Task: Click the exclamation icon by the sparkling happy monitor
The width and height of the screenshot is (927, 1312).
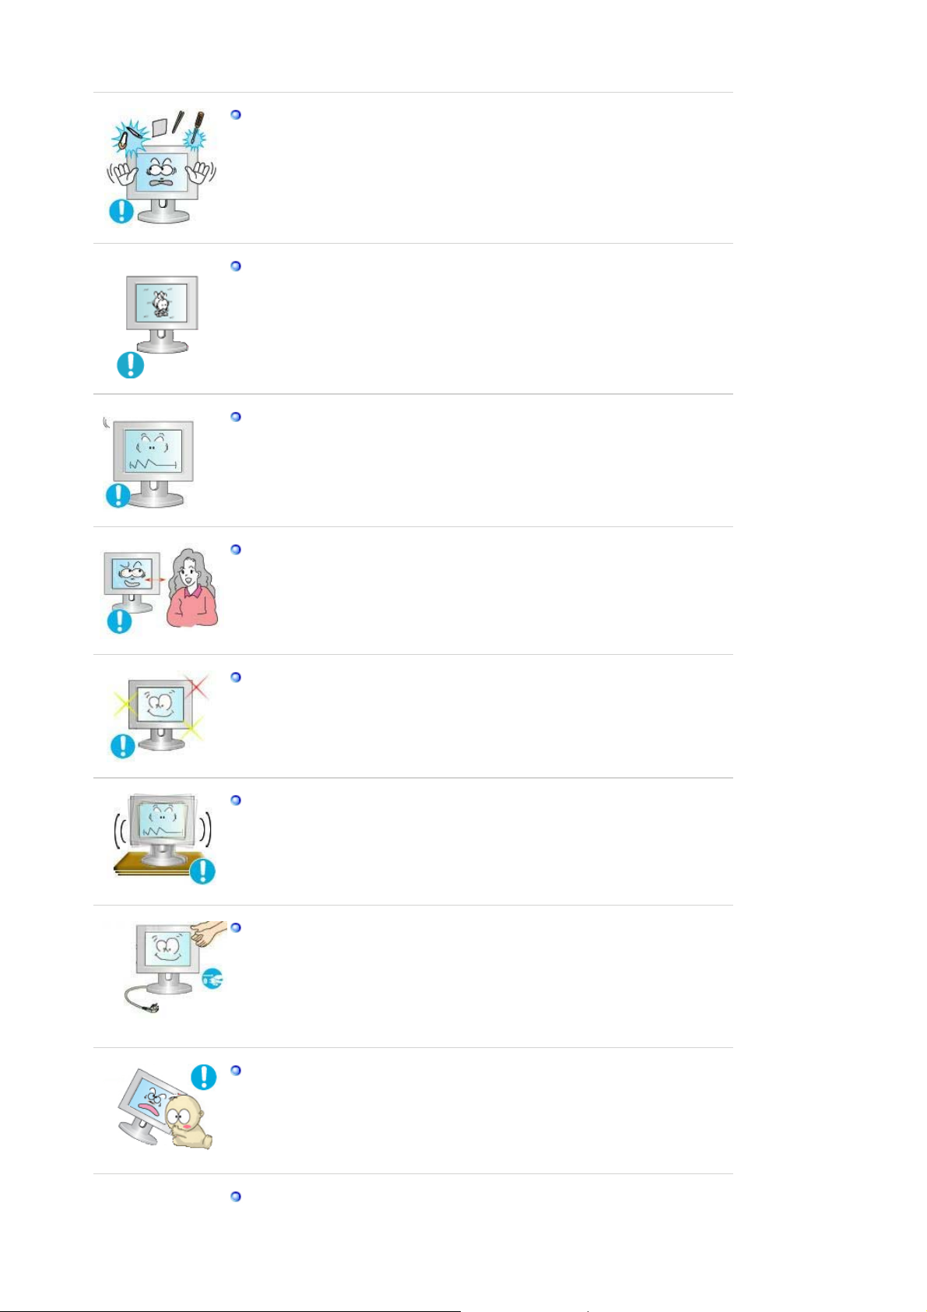Action: 122,745
